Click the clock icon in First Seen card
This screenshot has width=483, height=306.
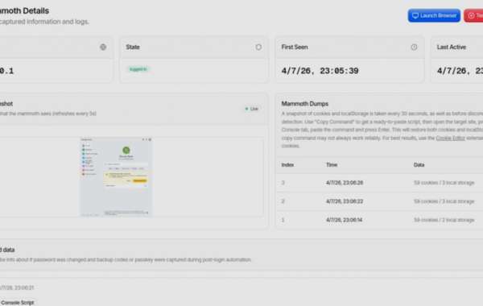[x=414, y=48]
